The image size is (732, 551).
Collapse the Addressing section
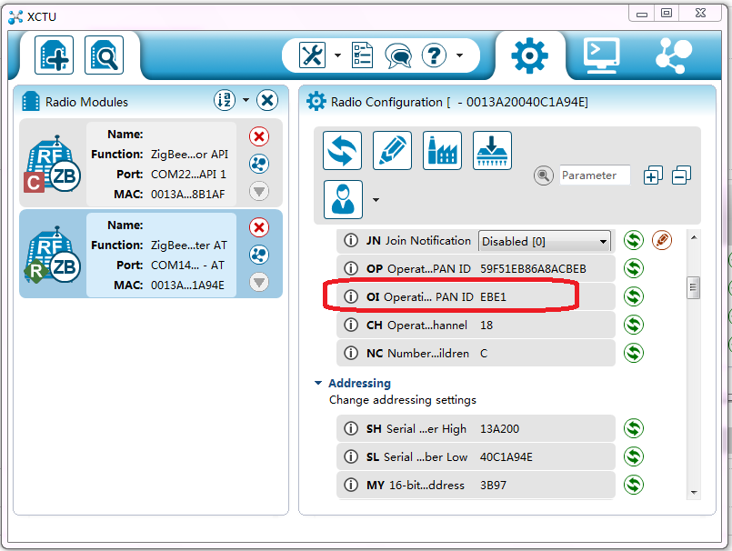[318, 383]
